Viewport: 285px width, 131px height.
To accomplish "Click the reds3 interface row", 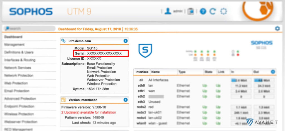I will [x=205, y=113].
